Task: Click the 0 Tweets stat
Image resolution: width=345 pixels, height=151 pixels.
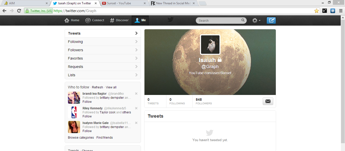Action: (153, 101)
